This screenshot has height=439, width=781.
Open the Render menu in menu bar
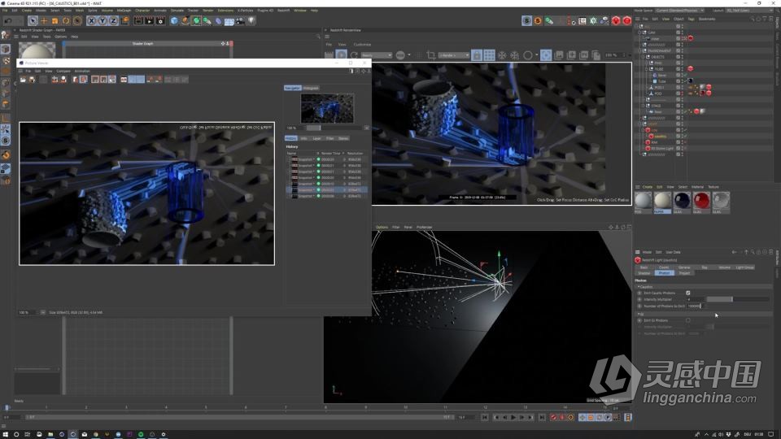pyautogui.click(x=207, y=11)
